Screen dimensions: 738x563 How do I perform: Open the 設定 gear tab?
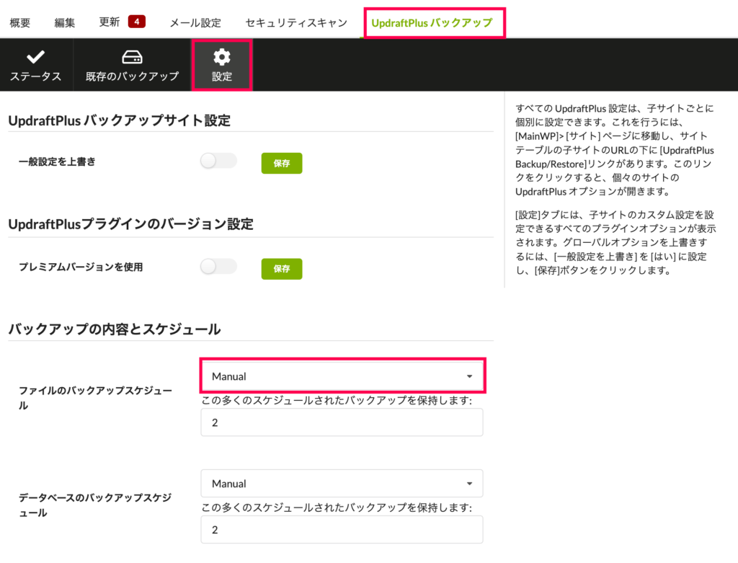click(222, 65)
